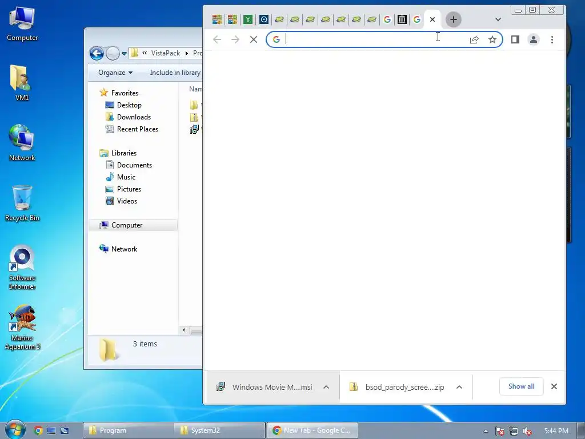Bookmark this tab with the star icon
585x439 pixels.
pyautogui.click(x=492, y=39)
